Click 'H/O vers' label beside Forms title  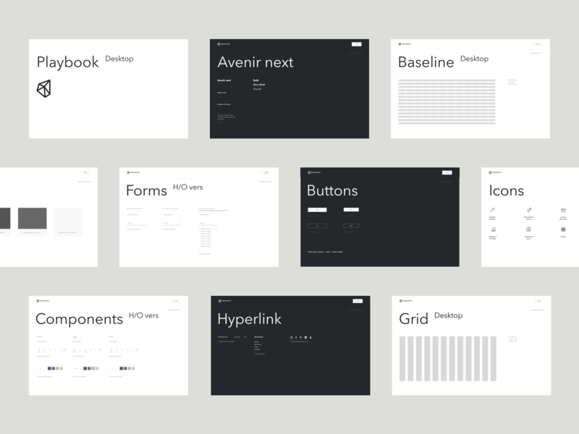pyautogui.click(x=188, y=187)
